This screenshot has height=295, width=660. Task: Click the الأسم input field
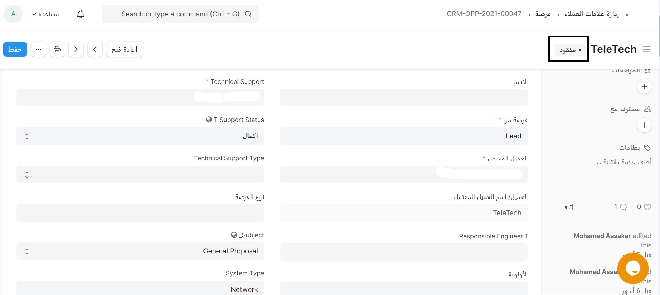404,98
